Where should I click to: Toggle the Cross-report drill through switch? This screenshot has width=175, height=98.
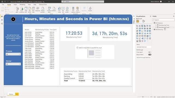pyautogui.click(x=150, y=52)
